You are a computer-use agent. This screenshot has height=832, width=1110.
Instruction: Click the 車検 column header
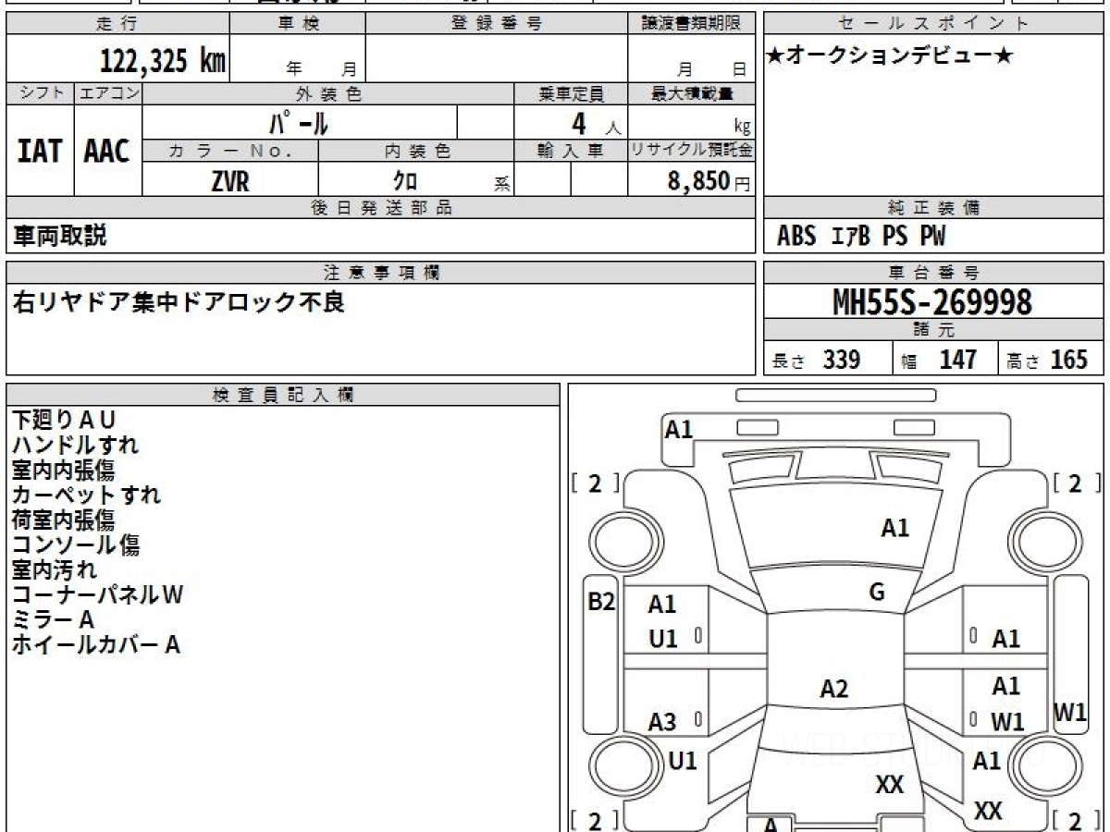tap(298, 23)
